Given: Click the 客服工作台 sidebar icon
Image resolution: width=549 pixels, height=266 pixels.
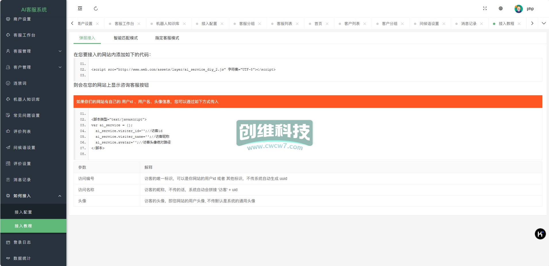Looking at the screenshot, I should (x=8, y=35).
